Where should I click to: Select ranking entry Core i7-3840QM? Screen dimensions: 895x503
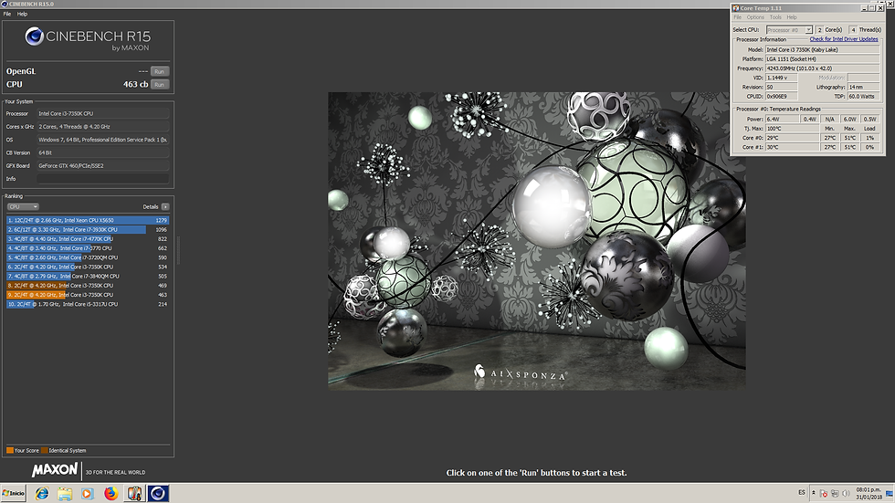point(88,276)
